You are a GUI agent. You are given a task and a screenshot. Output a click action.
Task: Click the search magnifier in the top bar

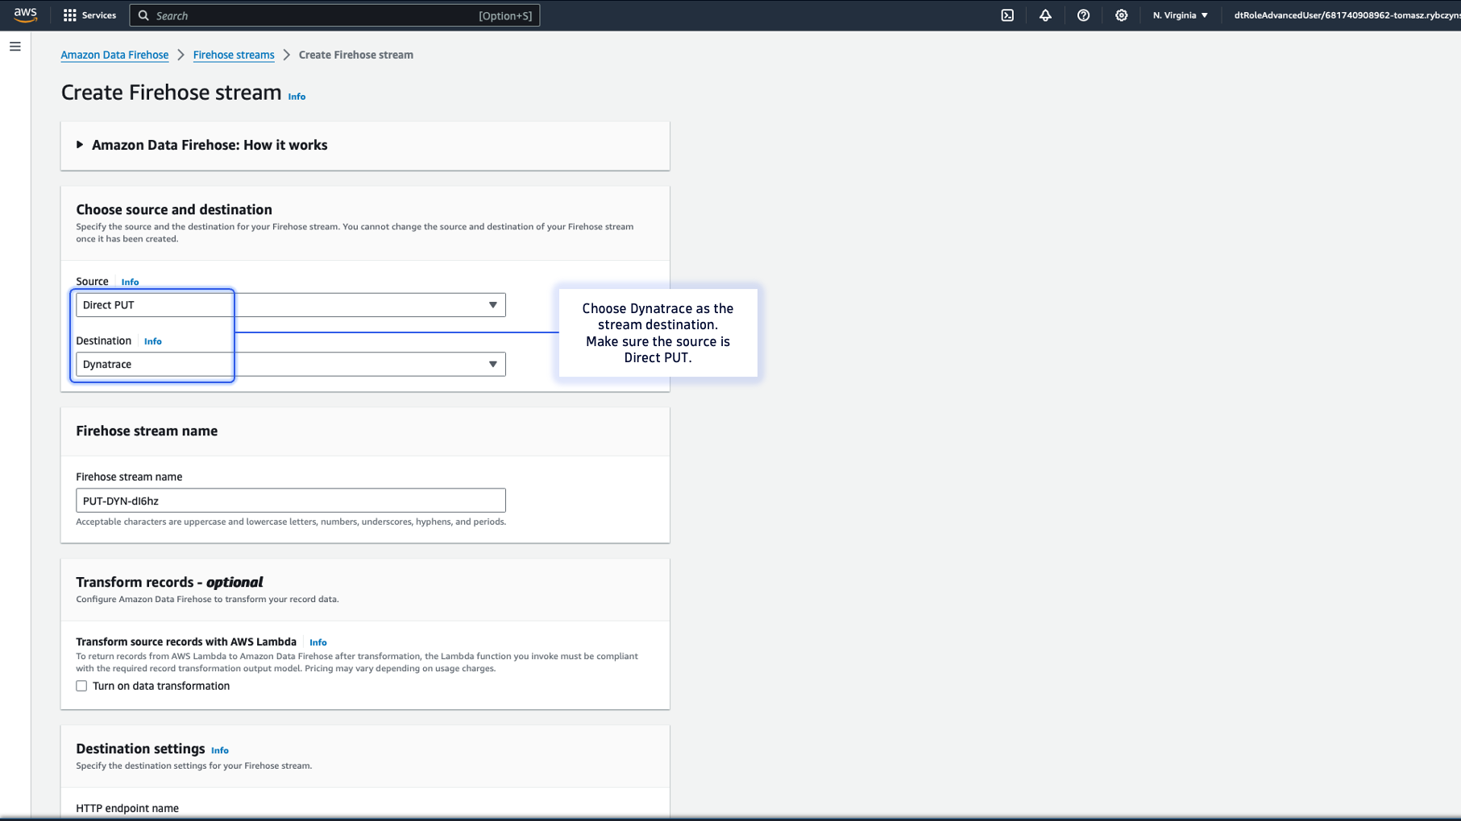pyautogui.click(x=143, y=14)
